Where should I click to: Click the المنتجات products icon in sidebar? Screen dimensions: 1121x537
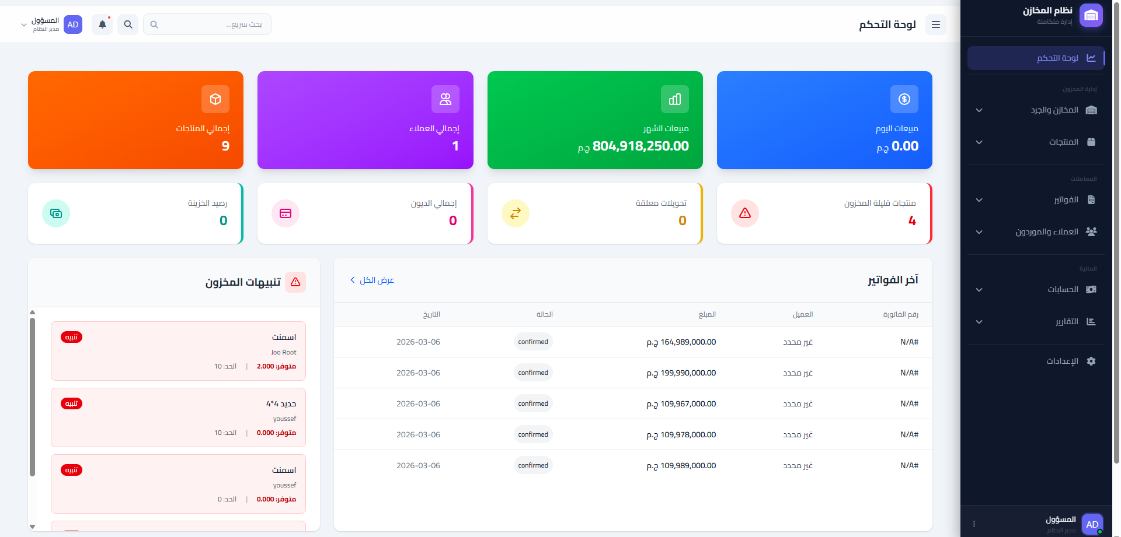pos(1091,142)
